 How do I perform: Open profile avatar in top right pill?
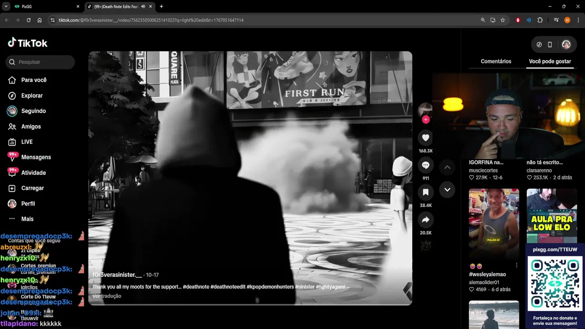coord(566,45)
